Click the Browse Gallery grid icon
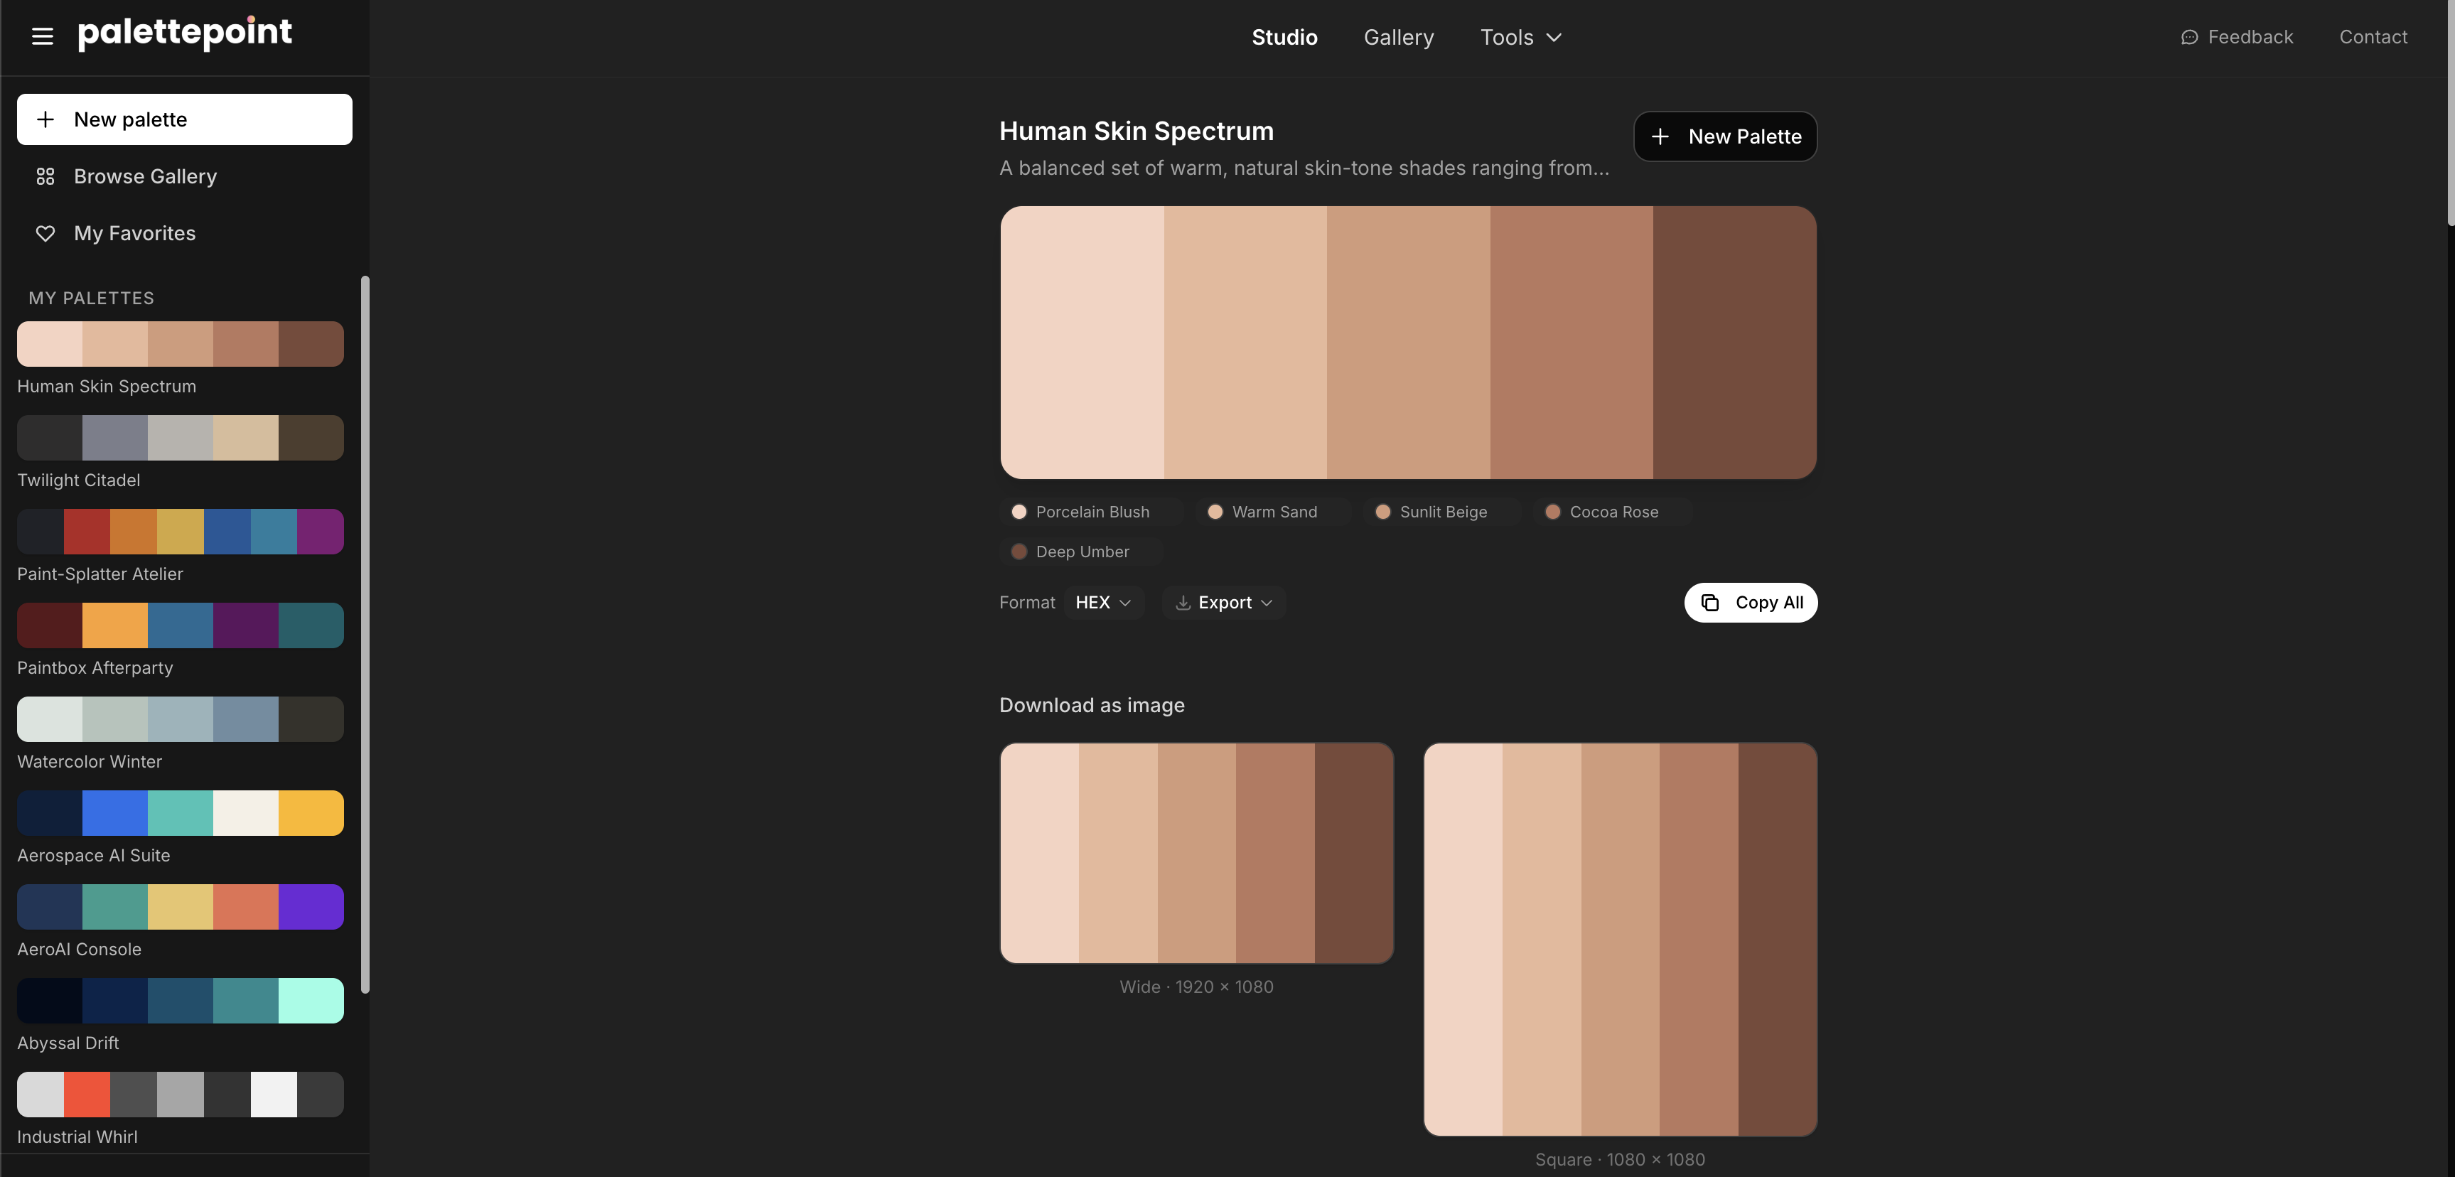2455x1177 pixels. (45, 176)
